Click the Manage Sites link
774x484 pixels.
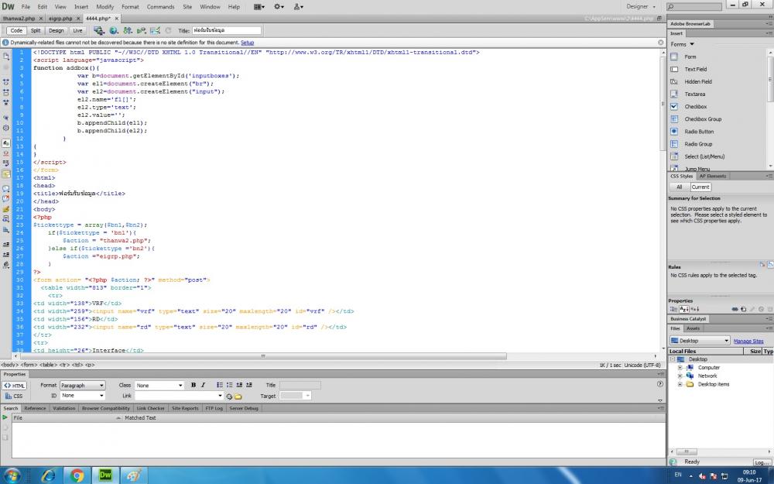tap(748, 342)
